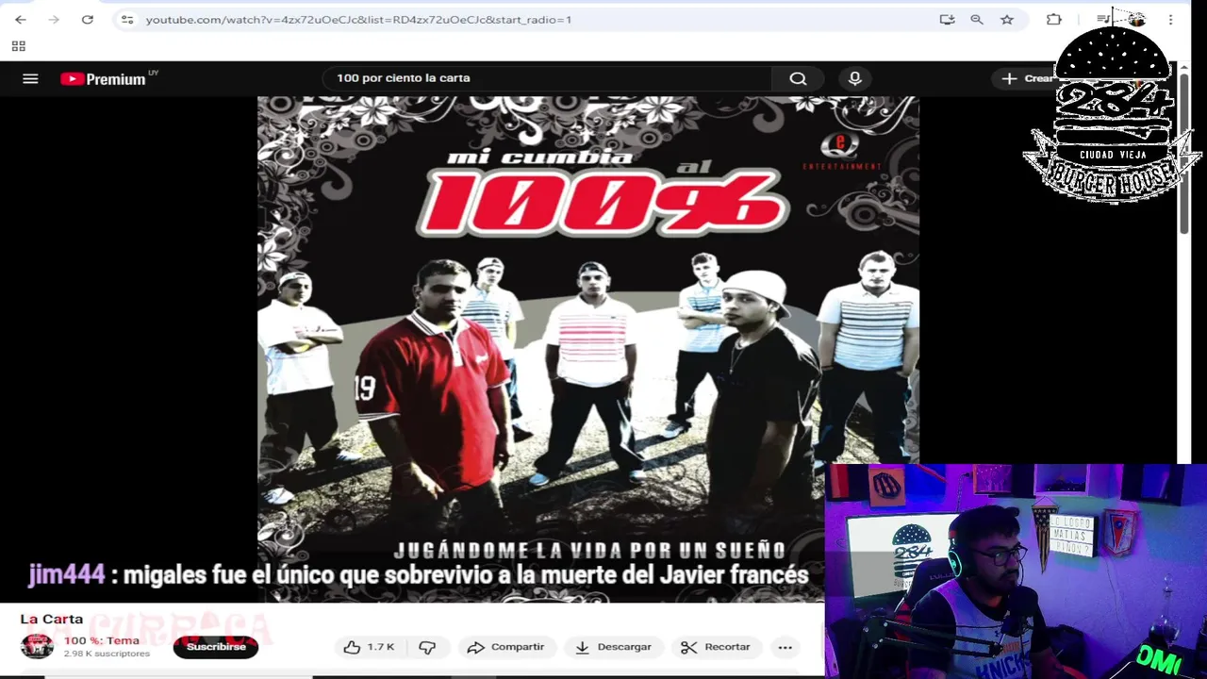Click the video title 'La Carta'

(52, 619)
